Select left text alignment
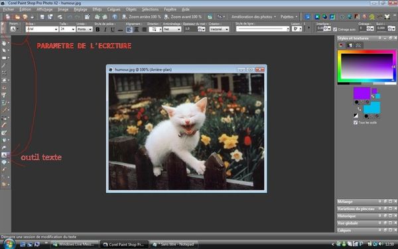 tap(129, 29)
